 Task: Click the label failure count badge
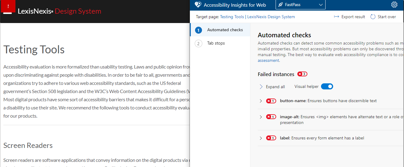pyautogui.click(x=271, y=138)
